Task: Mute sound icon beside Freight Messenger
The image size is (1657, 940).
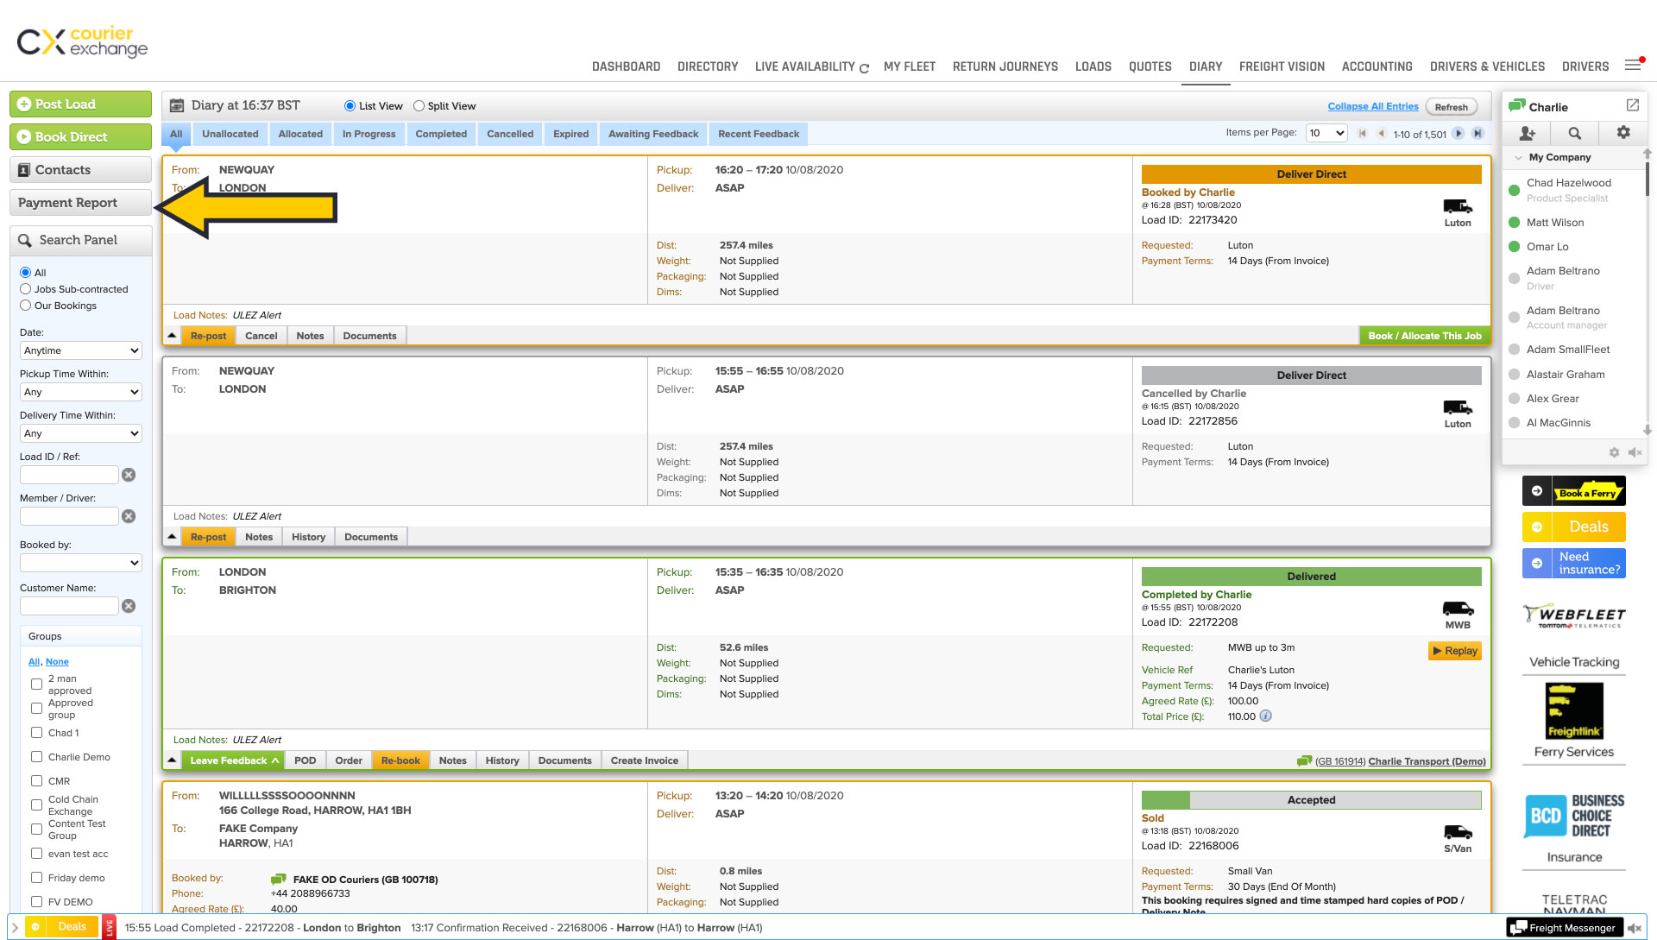Action: (1635, 928)
